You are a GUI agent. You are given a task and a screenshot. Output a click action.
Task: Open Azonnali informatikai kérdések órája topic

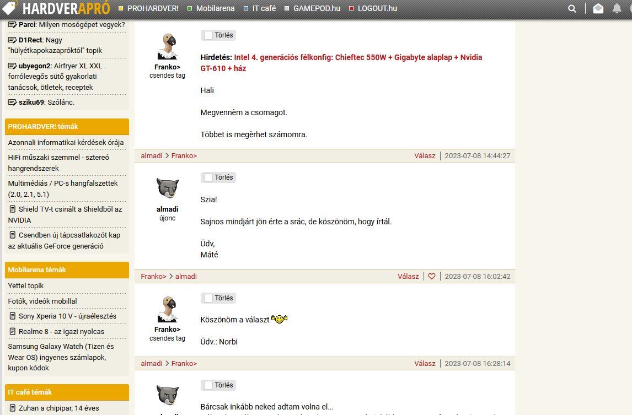point(66,142)
